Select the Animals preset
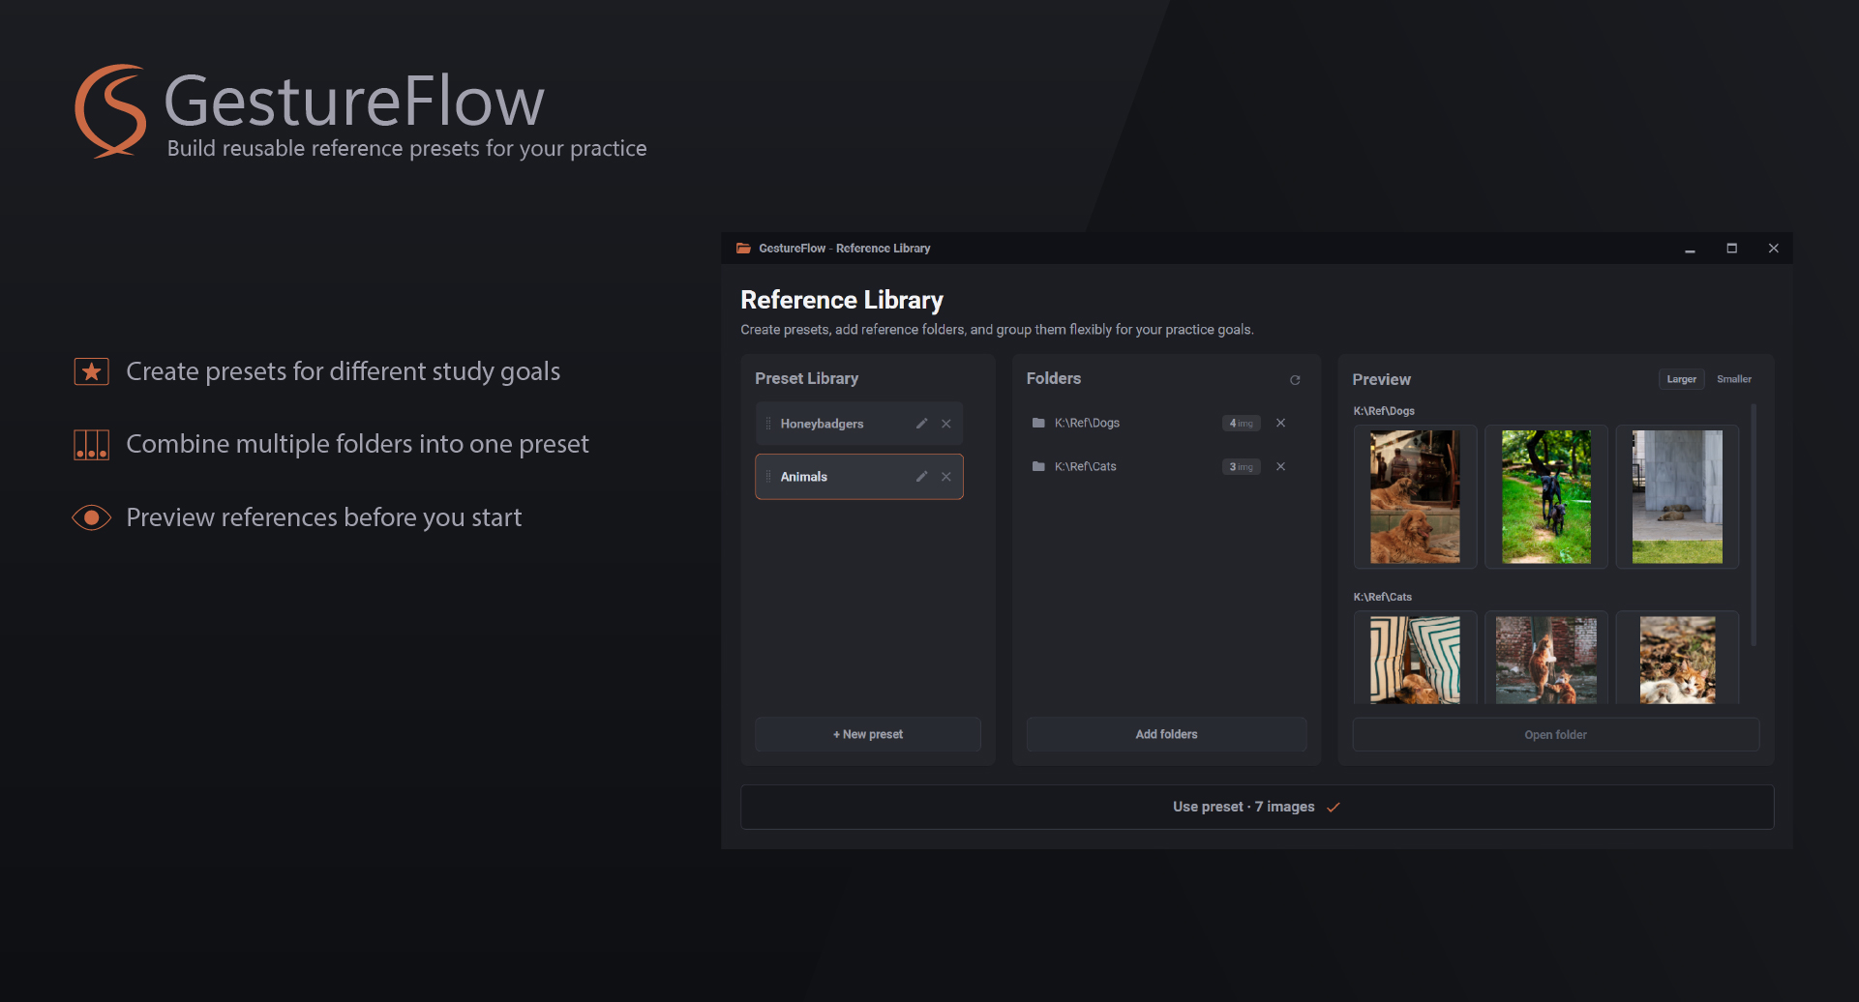This screenshot has width=1859, height=1002. (x=859, y=477)
